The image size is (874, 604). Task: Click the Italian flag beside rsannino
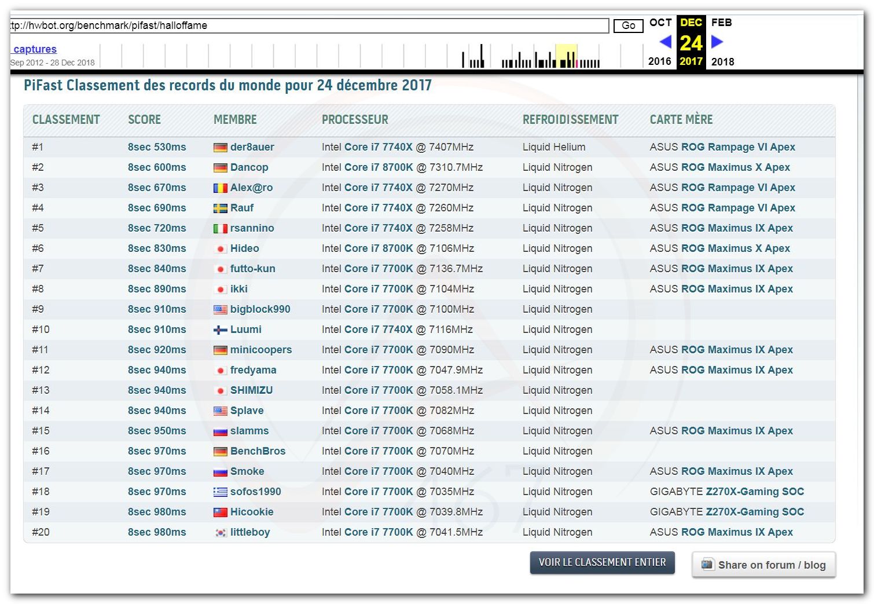[221, 229]
